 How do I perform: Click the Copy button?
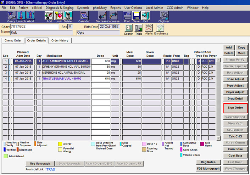coord(241,47)
